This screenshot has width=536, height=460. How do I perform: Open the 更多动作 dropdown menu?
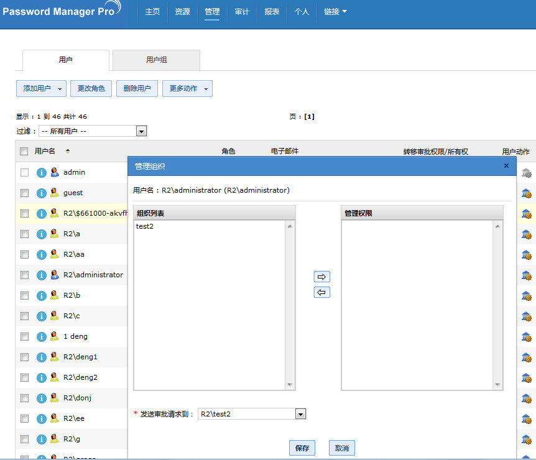(187, 89)
